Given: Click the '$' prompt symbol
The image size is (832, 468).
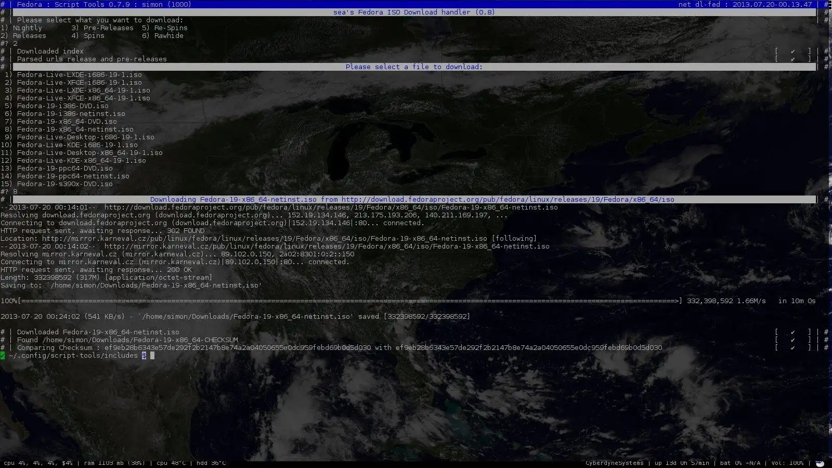Looking at the screenshot, I should pos(144,356).
